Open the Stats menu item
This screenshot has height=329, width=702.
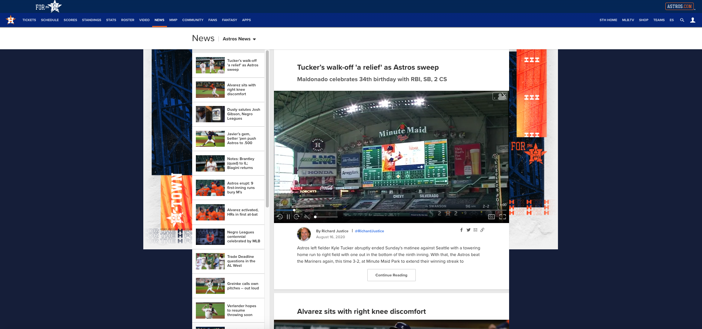pos(111,20)
